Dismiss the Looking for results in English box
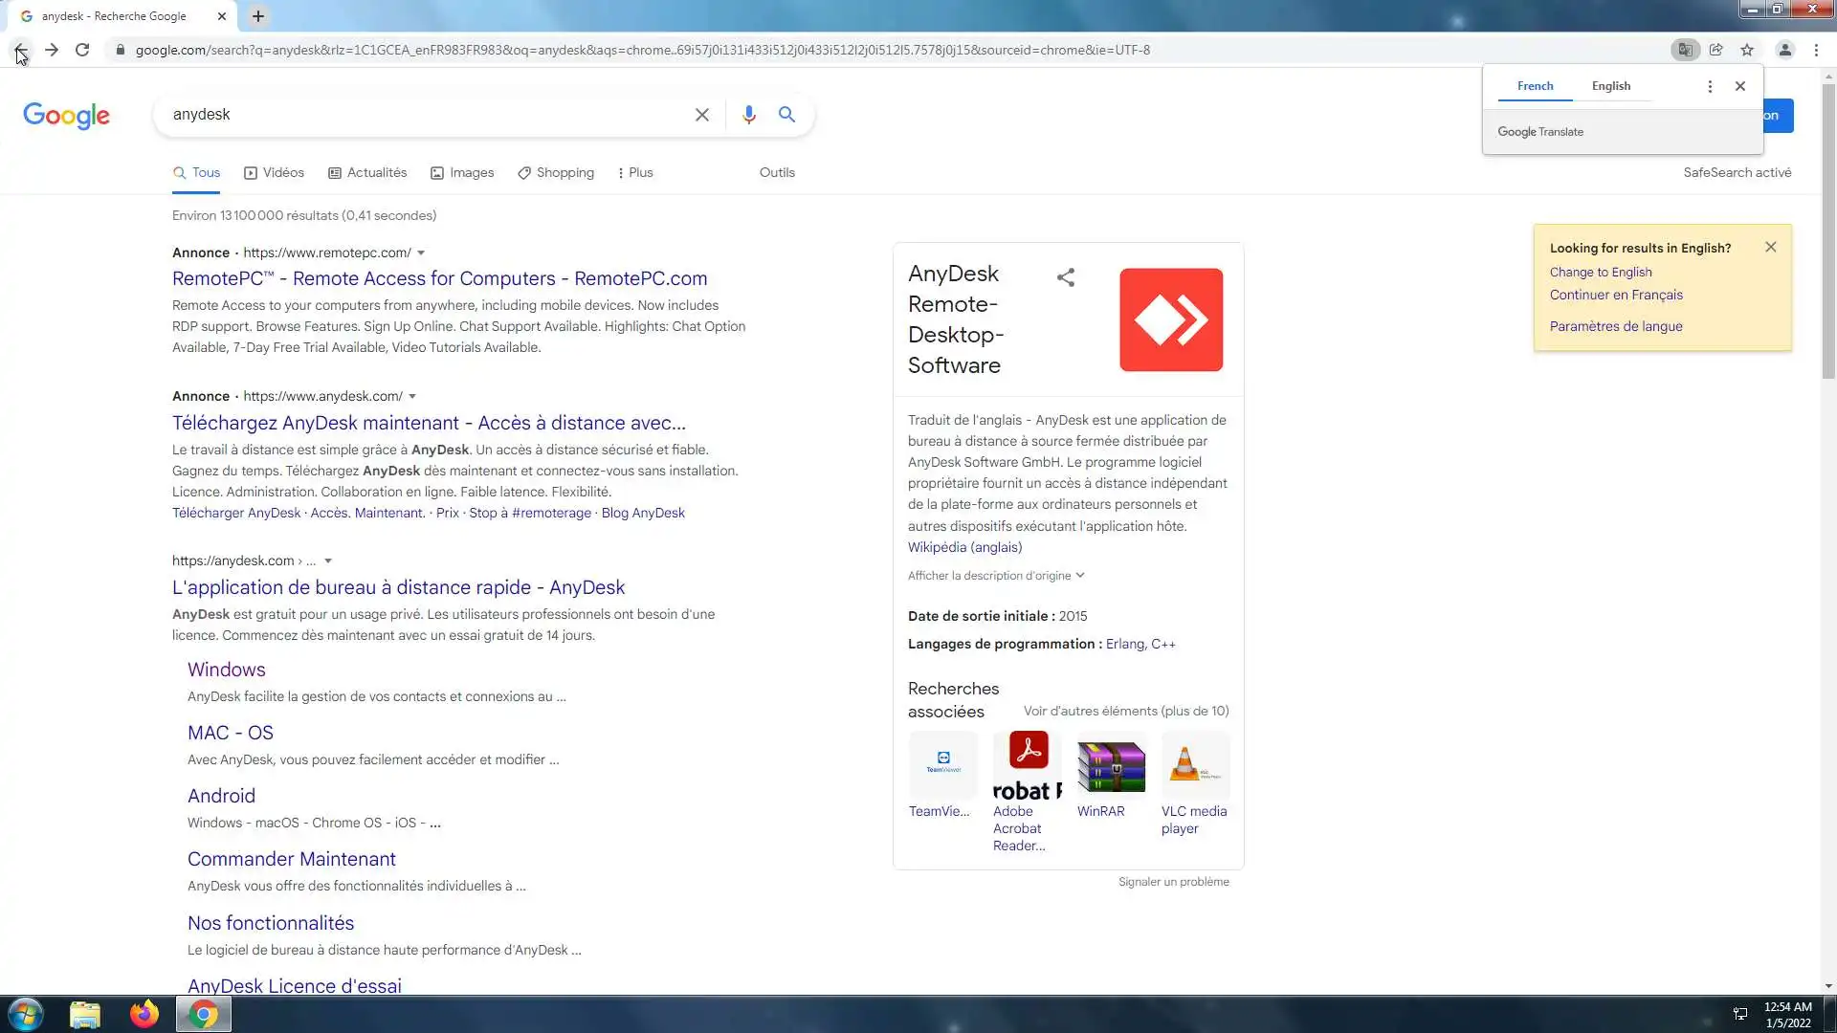Image resolution: width=1837 pixels, height=1033 pixels. click(1770, 247)
